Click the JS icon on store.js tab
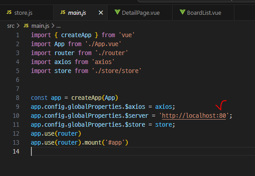Viewport: 255px width, 176px height. coord(9,13)
